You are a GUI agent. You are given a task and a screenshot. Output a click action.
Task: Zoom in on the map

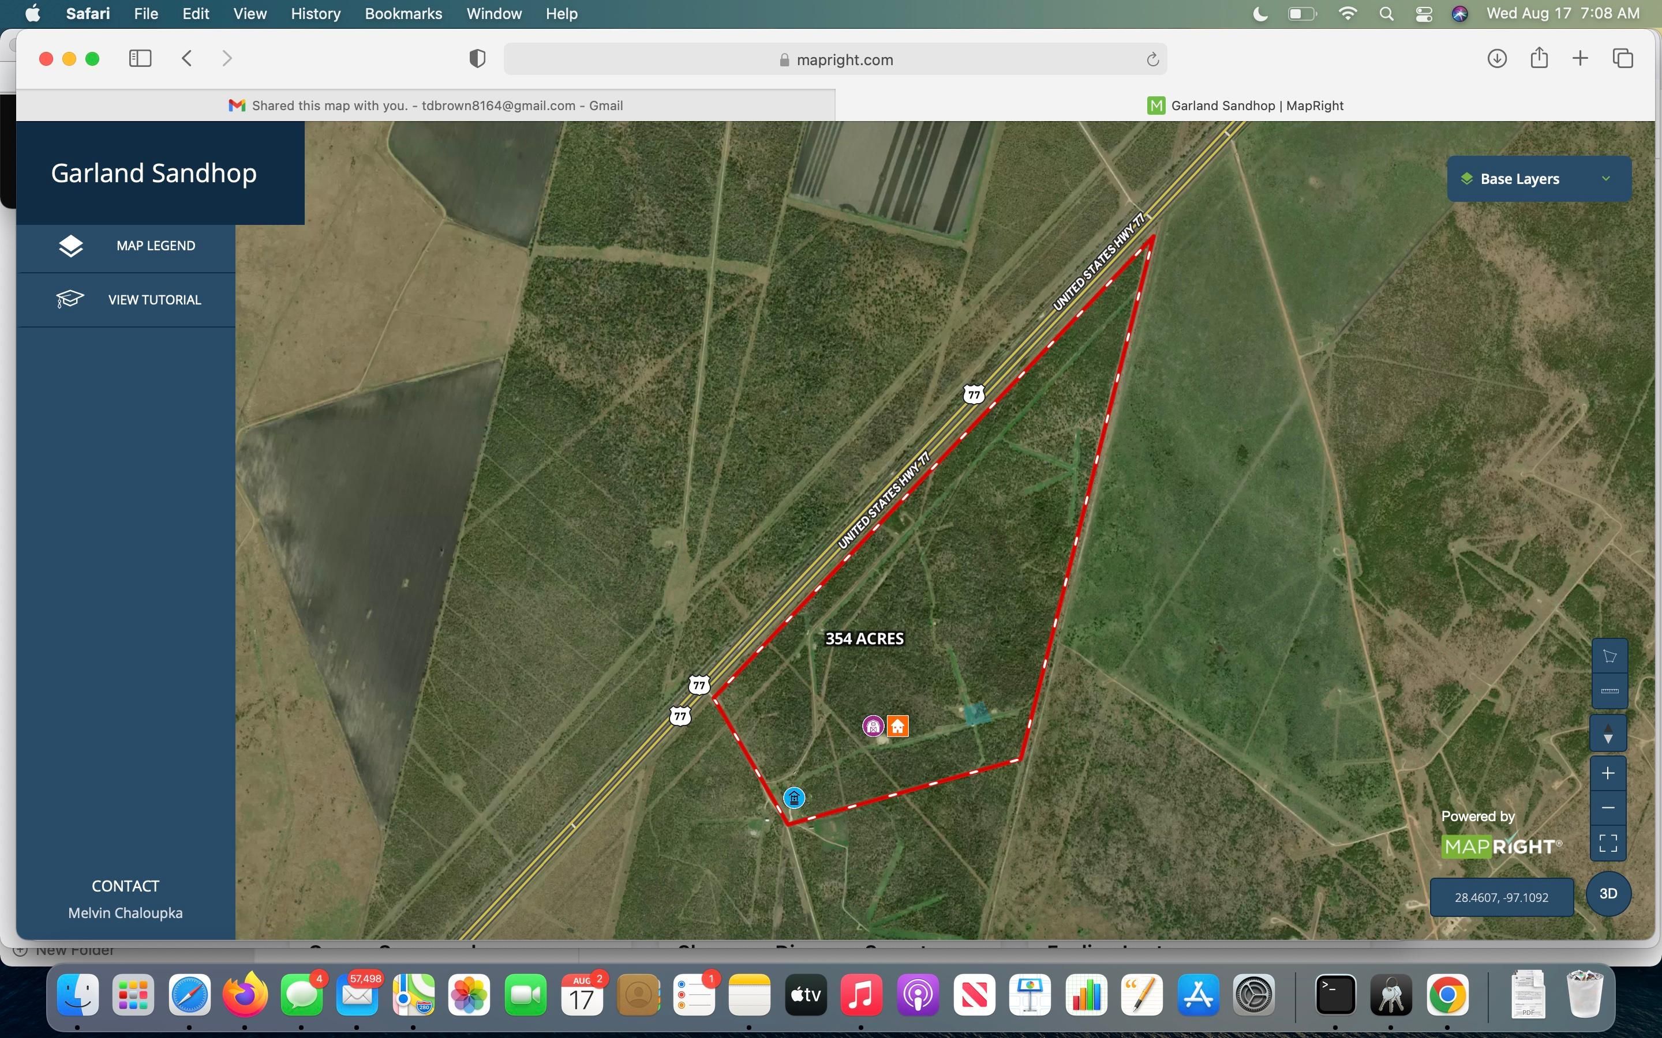[x=1609, y=772]
